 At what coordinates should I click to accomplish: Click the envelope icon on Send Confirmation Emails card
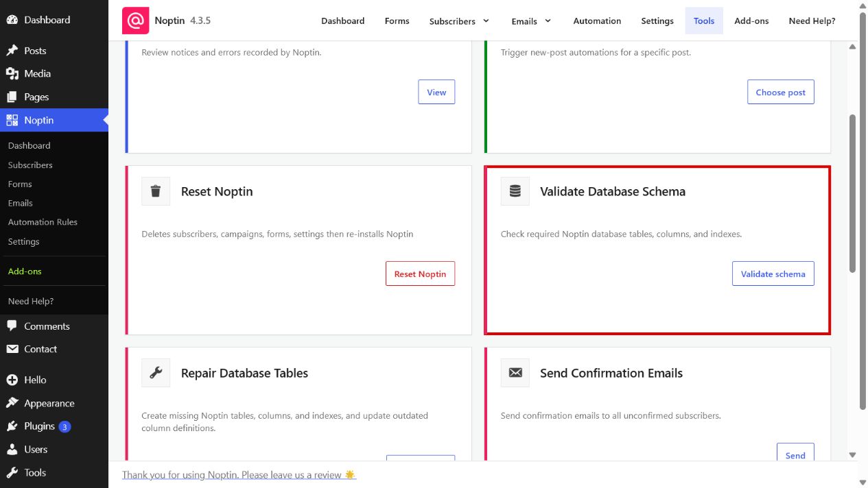515,373
